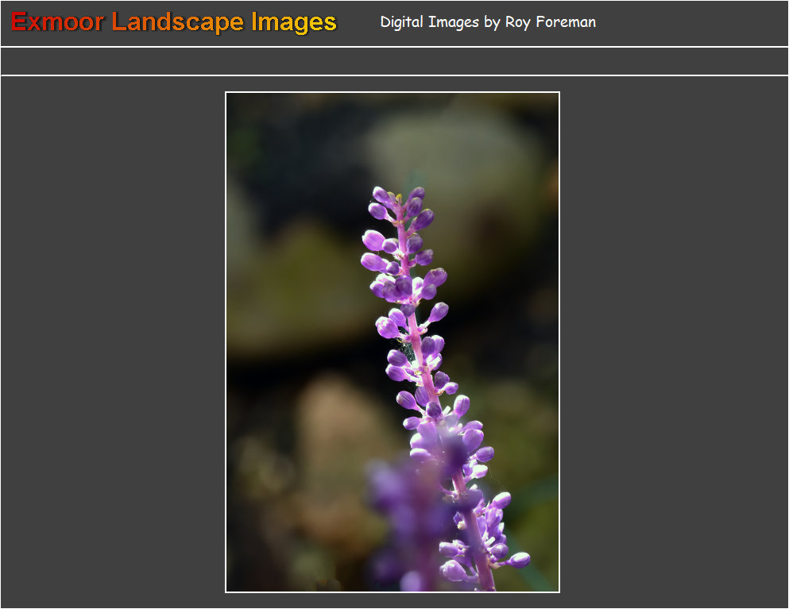Click the word 'Images' in the orange heading
The image size is (789, 609).
(294, 22)
